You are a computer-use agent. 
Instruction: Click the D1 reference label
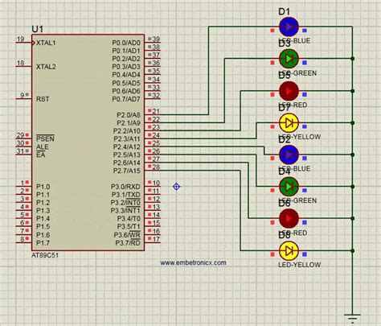(284, 12)
